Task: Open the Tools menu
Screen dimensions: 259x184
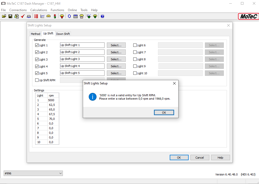Action: [84, 10]
